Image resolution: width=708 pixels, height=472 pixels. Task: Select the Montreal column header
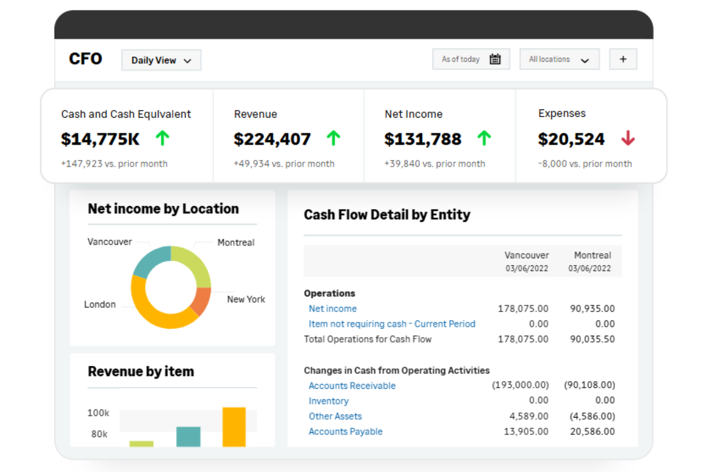[592, 255]
